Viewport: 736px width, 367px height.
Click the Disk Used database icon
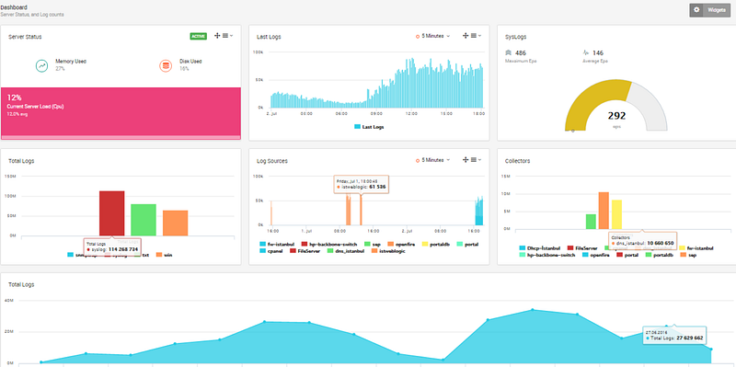click(166, 66)
